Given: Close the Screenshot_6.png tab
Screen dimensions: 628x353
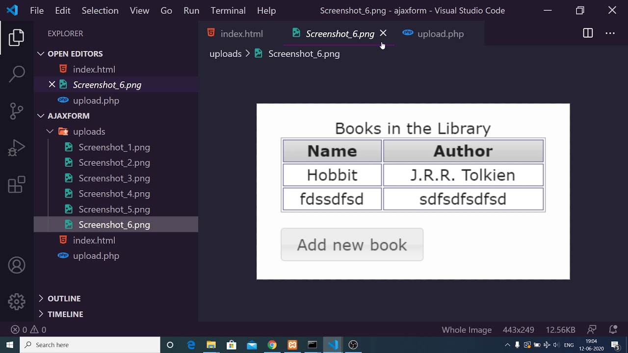Looking at the screenshot, I should [x=383, y=33].
